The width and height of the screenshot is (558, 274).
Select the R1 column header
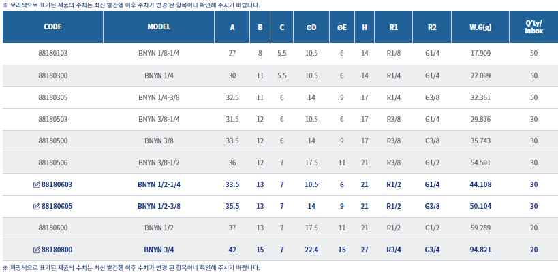[x=394, y=28]
